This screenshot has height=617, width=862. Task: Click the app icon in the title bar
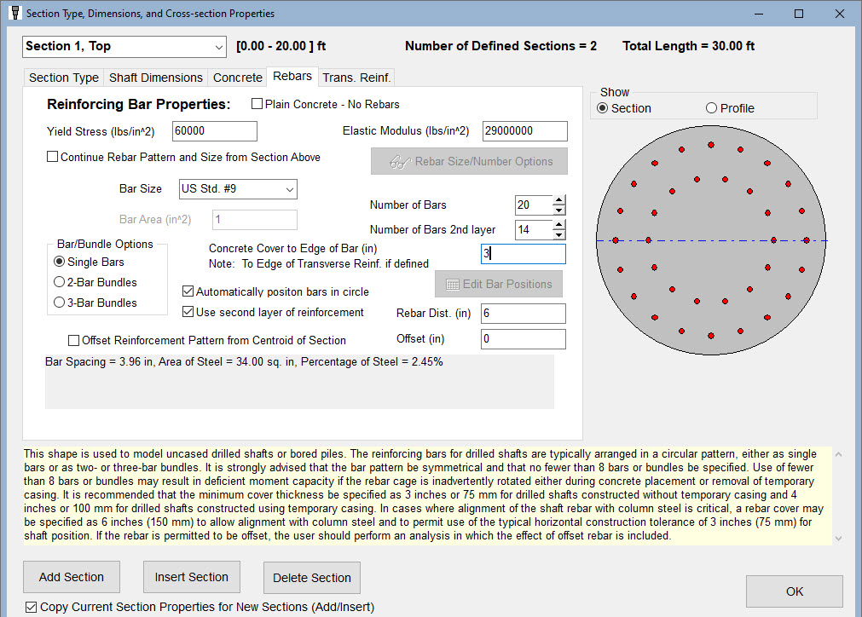[15, 13]
